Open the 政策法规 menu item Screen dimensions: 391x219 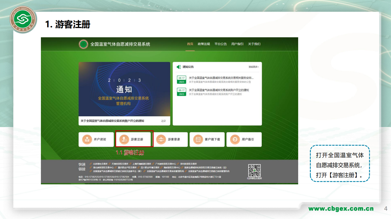tap(204, 44)
